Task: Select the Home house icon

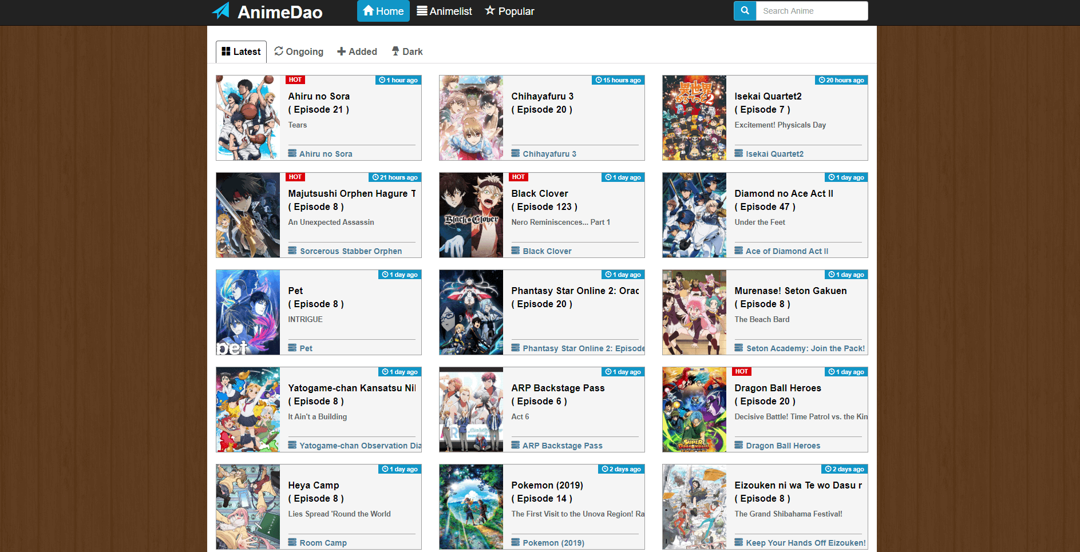Action: 369,10
